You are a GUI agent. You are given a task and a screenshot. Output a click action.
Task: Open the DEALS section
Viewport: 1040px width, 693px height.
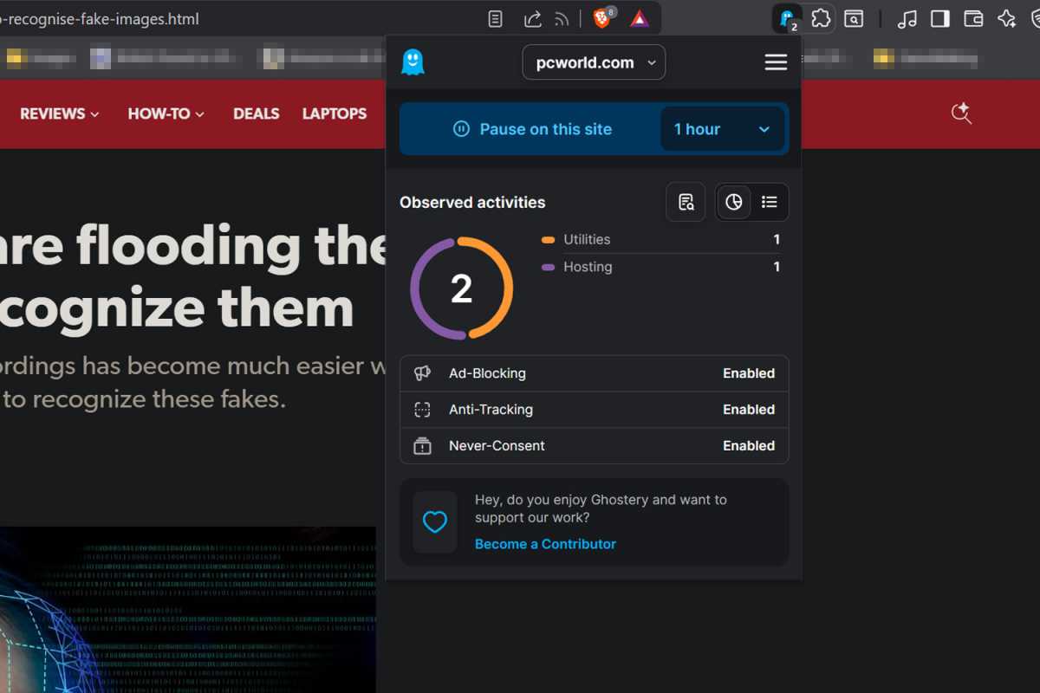(256, 113)
